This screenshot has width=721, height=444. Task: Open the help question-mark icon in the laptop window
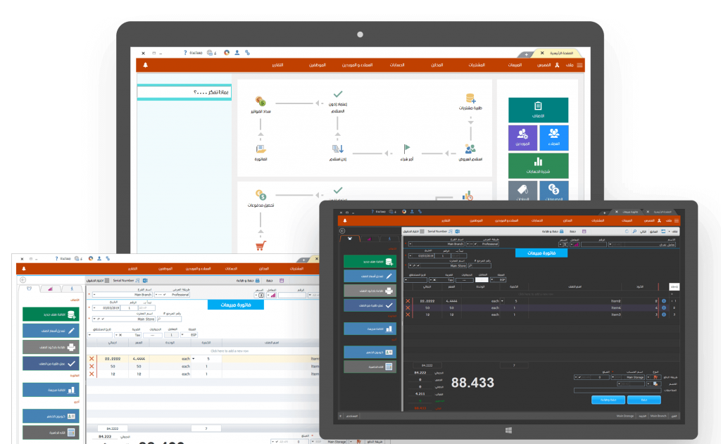(185, 53)
